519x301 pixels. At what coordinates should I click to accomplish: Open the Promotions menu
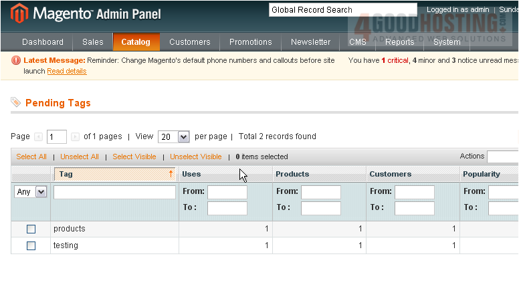click(x=251, y=42)
